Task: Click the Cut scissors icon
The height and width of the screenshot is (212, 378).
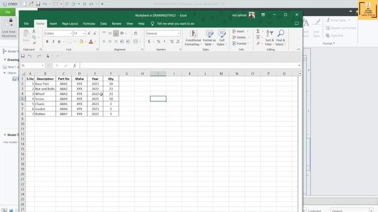Action: [x=34, y=31]
